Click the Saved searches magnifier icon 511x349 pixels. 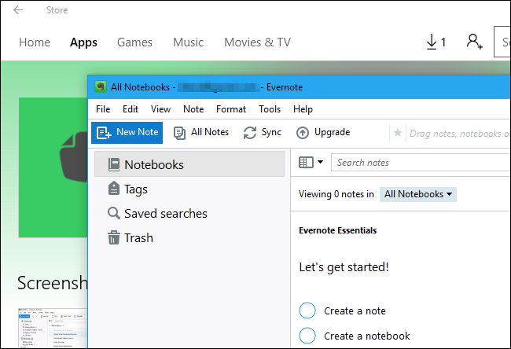(114, 214)
